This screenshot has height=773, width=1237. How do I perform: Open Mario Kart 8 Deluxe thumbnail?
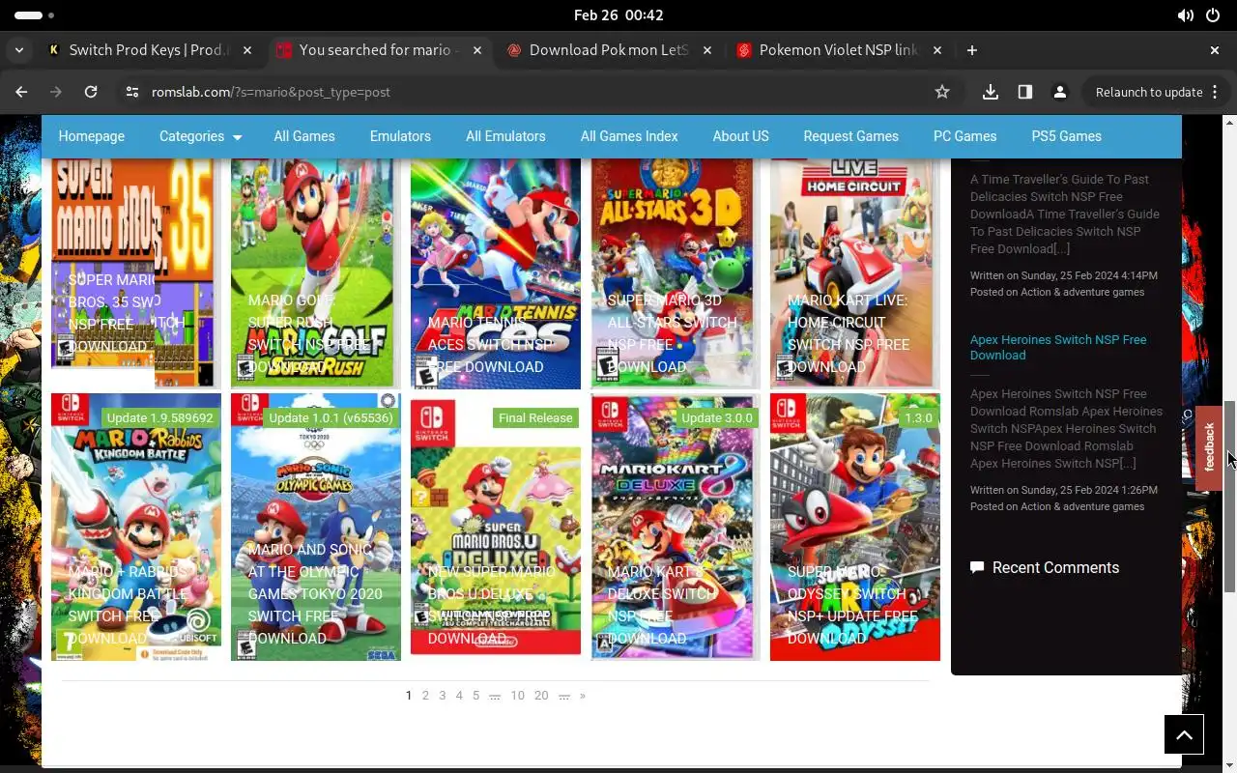click(x=675, y=527)
